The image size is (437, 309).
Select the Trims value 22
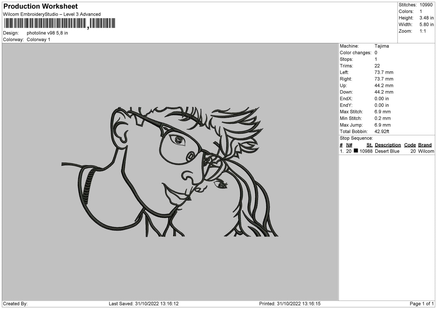[x=377, y=66]
